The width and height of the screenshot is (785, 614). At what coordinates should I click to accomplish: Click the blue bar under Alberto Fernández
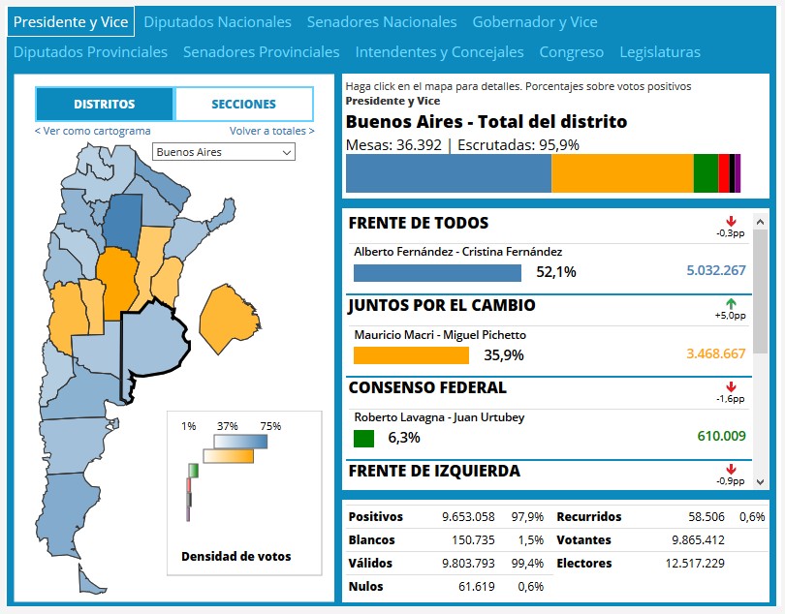tap(438, 272)
